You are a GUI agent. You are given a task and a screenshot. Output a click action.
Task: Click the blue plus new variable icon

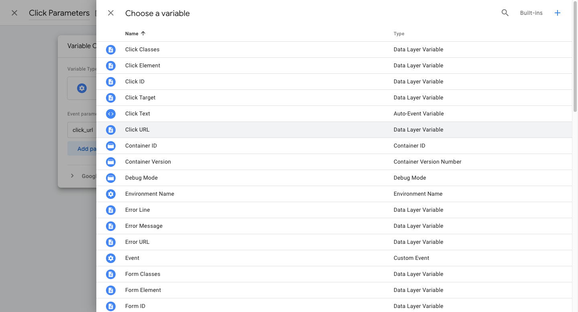point(557,13)
